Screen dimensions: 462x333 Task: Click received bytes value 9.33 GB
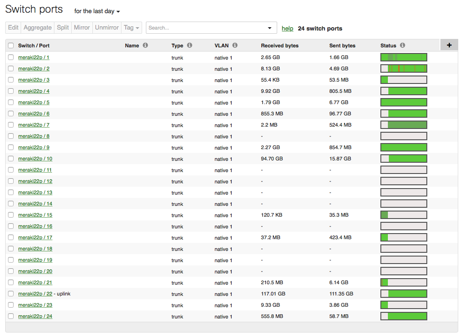coord(270,305)
